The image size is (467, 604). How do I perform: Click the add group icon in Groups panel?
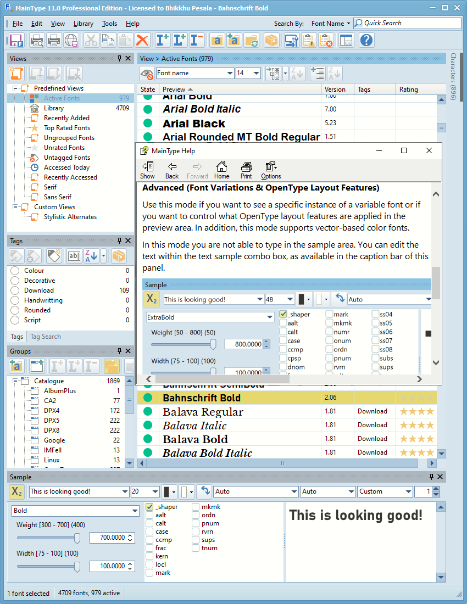pos(16,366)
